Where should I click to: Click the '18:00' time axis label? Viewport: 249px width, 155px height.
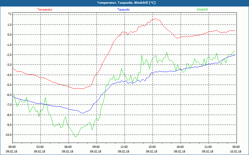click(x=180, y=147)
